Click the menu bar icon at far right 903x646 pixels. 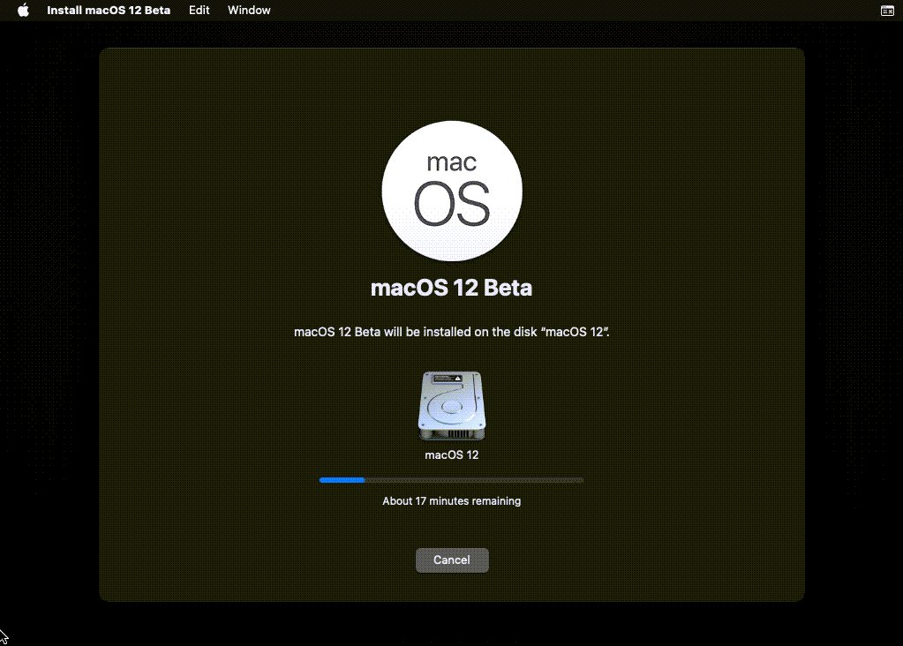pyautogui.click(x=887, y=11)
